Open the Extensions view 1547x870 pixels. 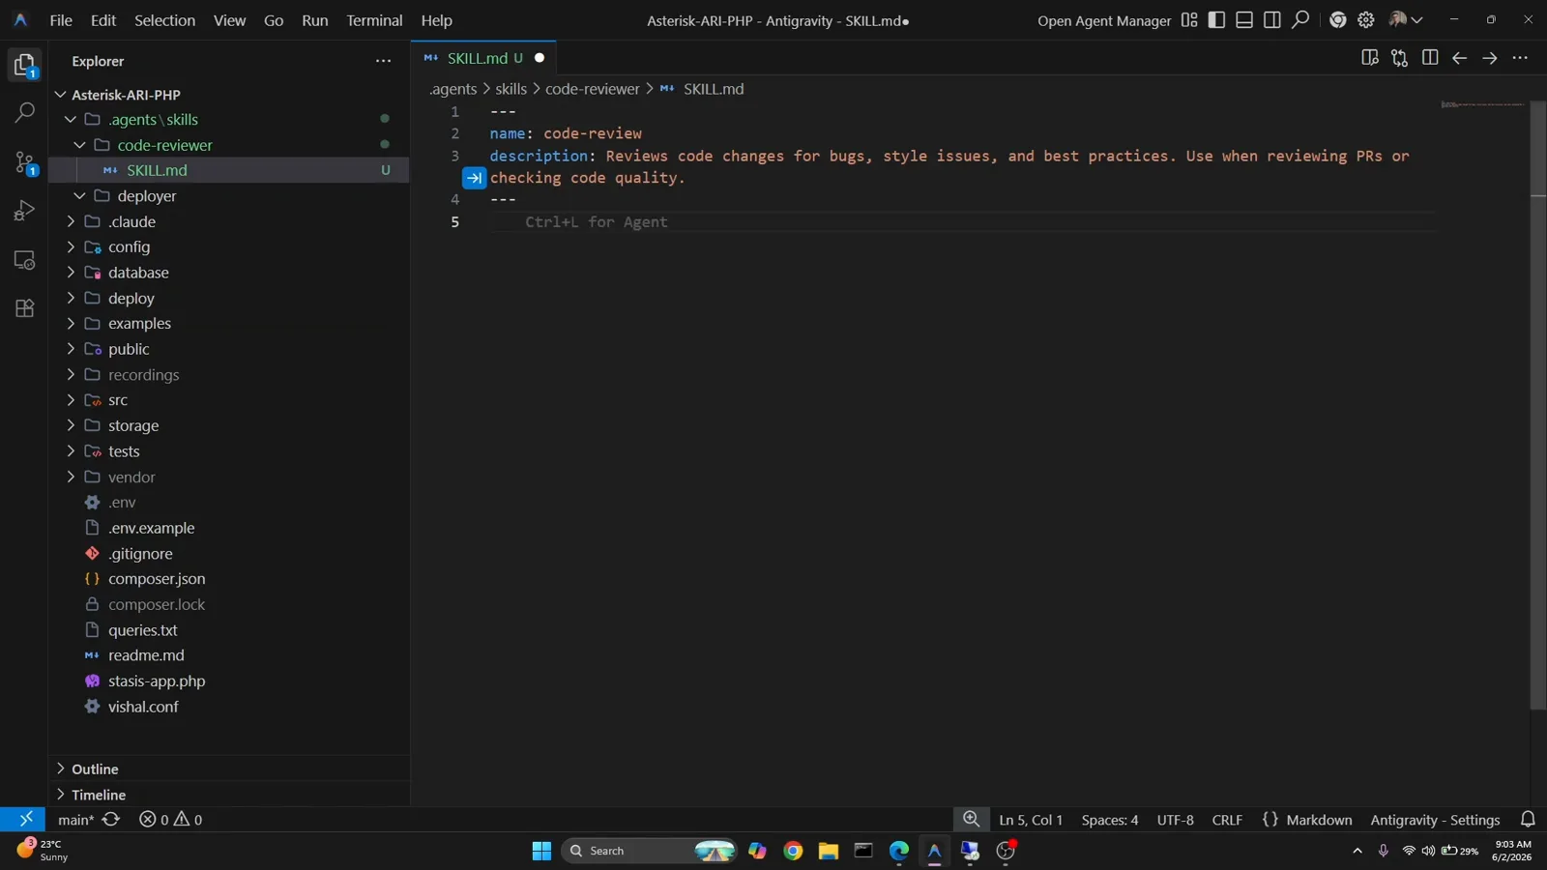click(x=24, y=308)
